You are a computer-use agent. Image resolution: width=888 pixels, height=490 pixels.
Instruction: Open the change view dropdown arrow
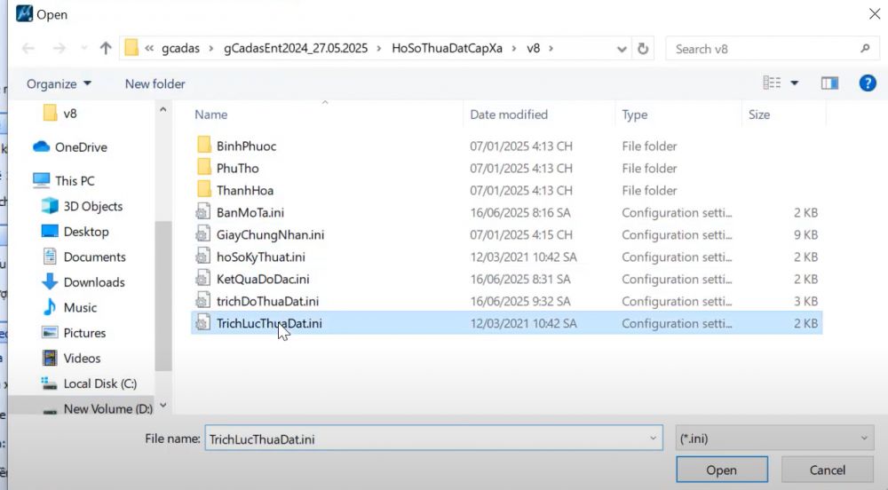[x=795, y=83]
